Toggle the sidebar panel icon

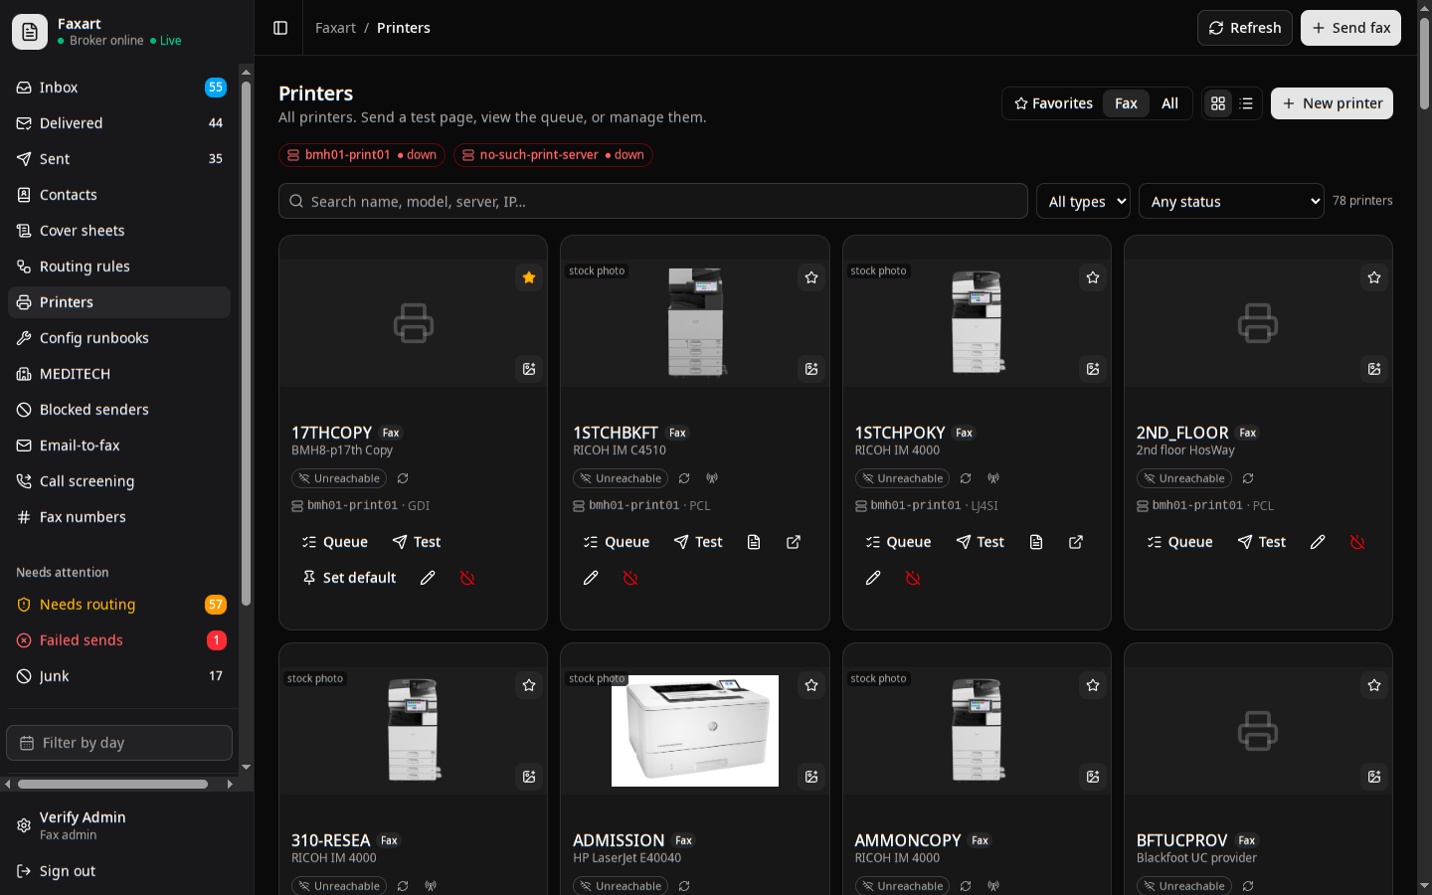[x=280, y=28]
